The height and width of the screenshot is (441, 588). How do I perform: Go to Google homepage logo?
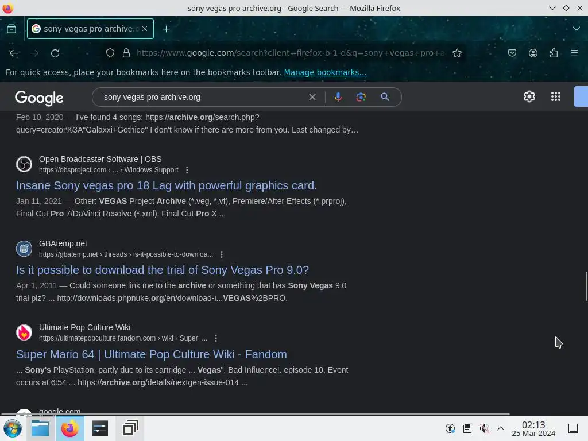coord(39,98)
